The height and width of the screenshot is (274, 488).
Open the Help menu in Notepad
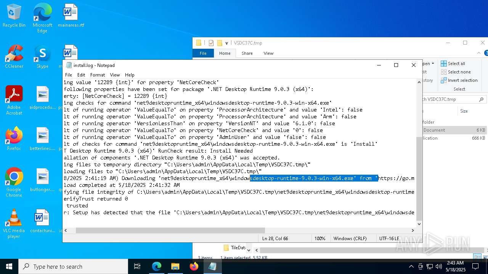click(130, 75)
